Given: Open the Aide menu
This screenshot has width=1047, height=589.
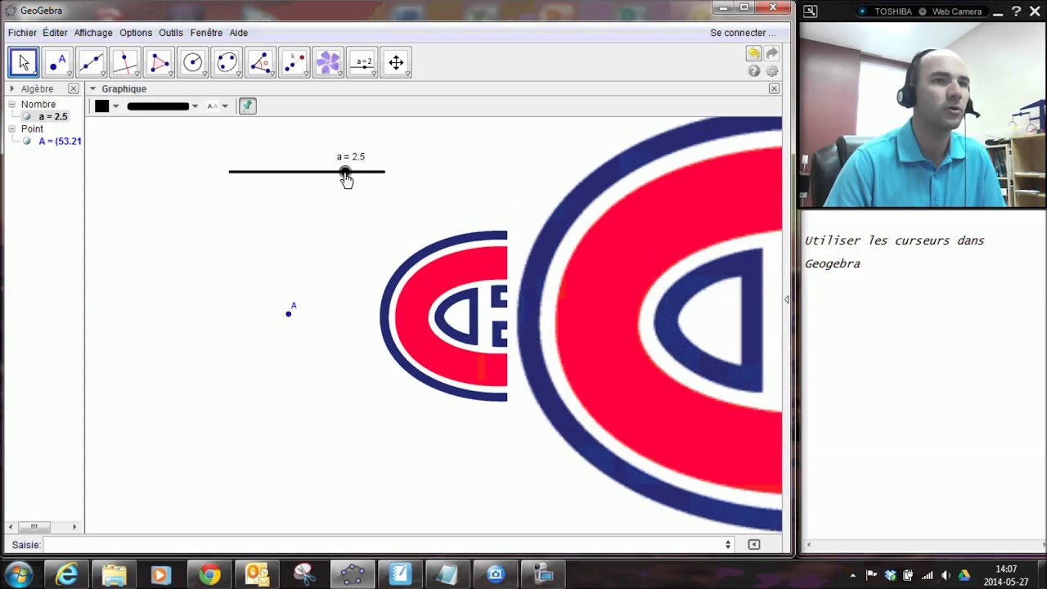Looking at the screenshot, I should 238,33.
